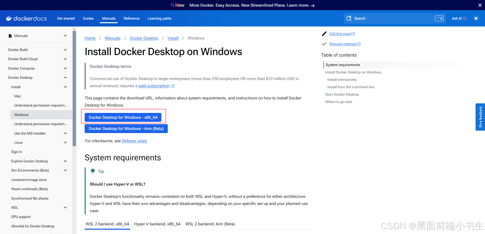Viewport: 485px width, 234px height.
Task: Collapse the Docker Desktop sidebar section
Action: pyautogui.click(x=65, y=77)
